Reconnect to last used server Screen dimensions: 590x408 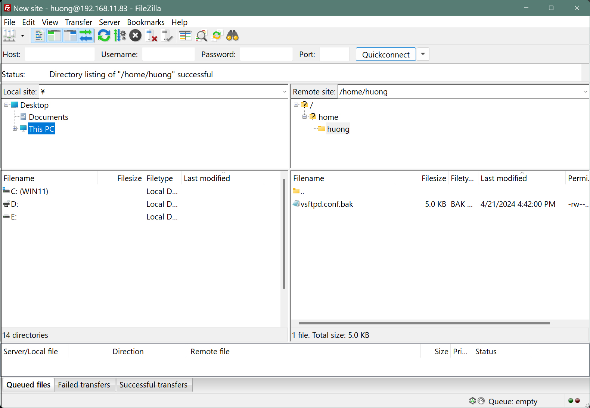pos(167,36)
